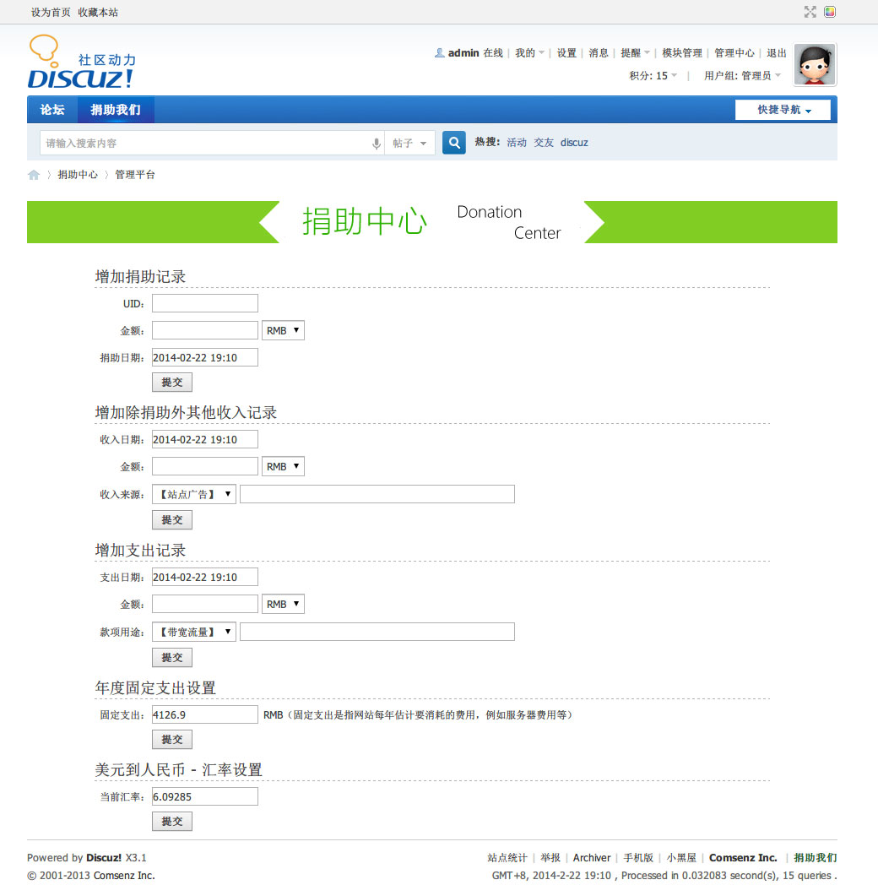Click 举报 report footer link
This screenshot has width=878, height=896.
click(x=550, y=858)
